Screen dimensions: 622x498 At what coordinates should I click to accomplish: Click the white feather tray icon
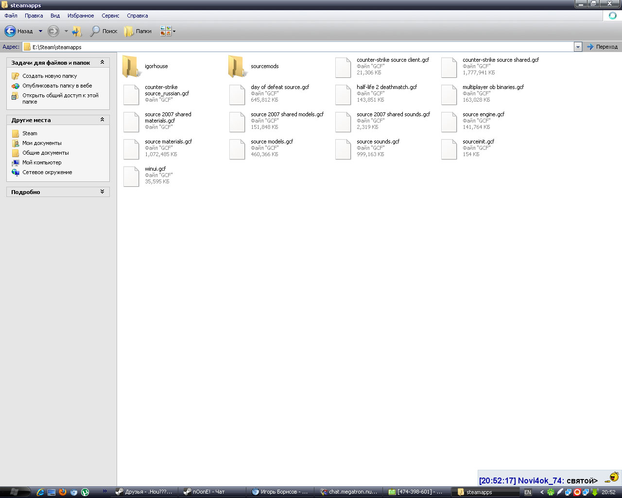pos(560,492)
